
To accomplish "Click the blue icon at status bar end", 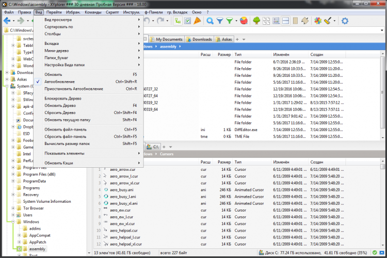I will [x=381, y=252].
